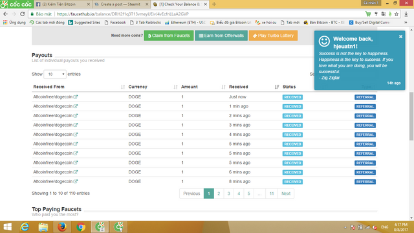This screenshot has height=233, width=414.
Task: Select the Check Your Balance tab
Action: 180,5
